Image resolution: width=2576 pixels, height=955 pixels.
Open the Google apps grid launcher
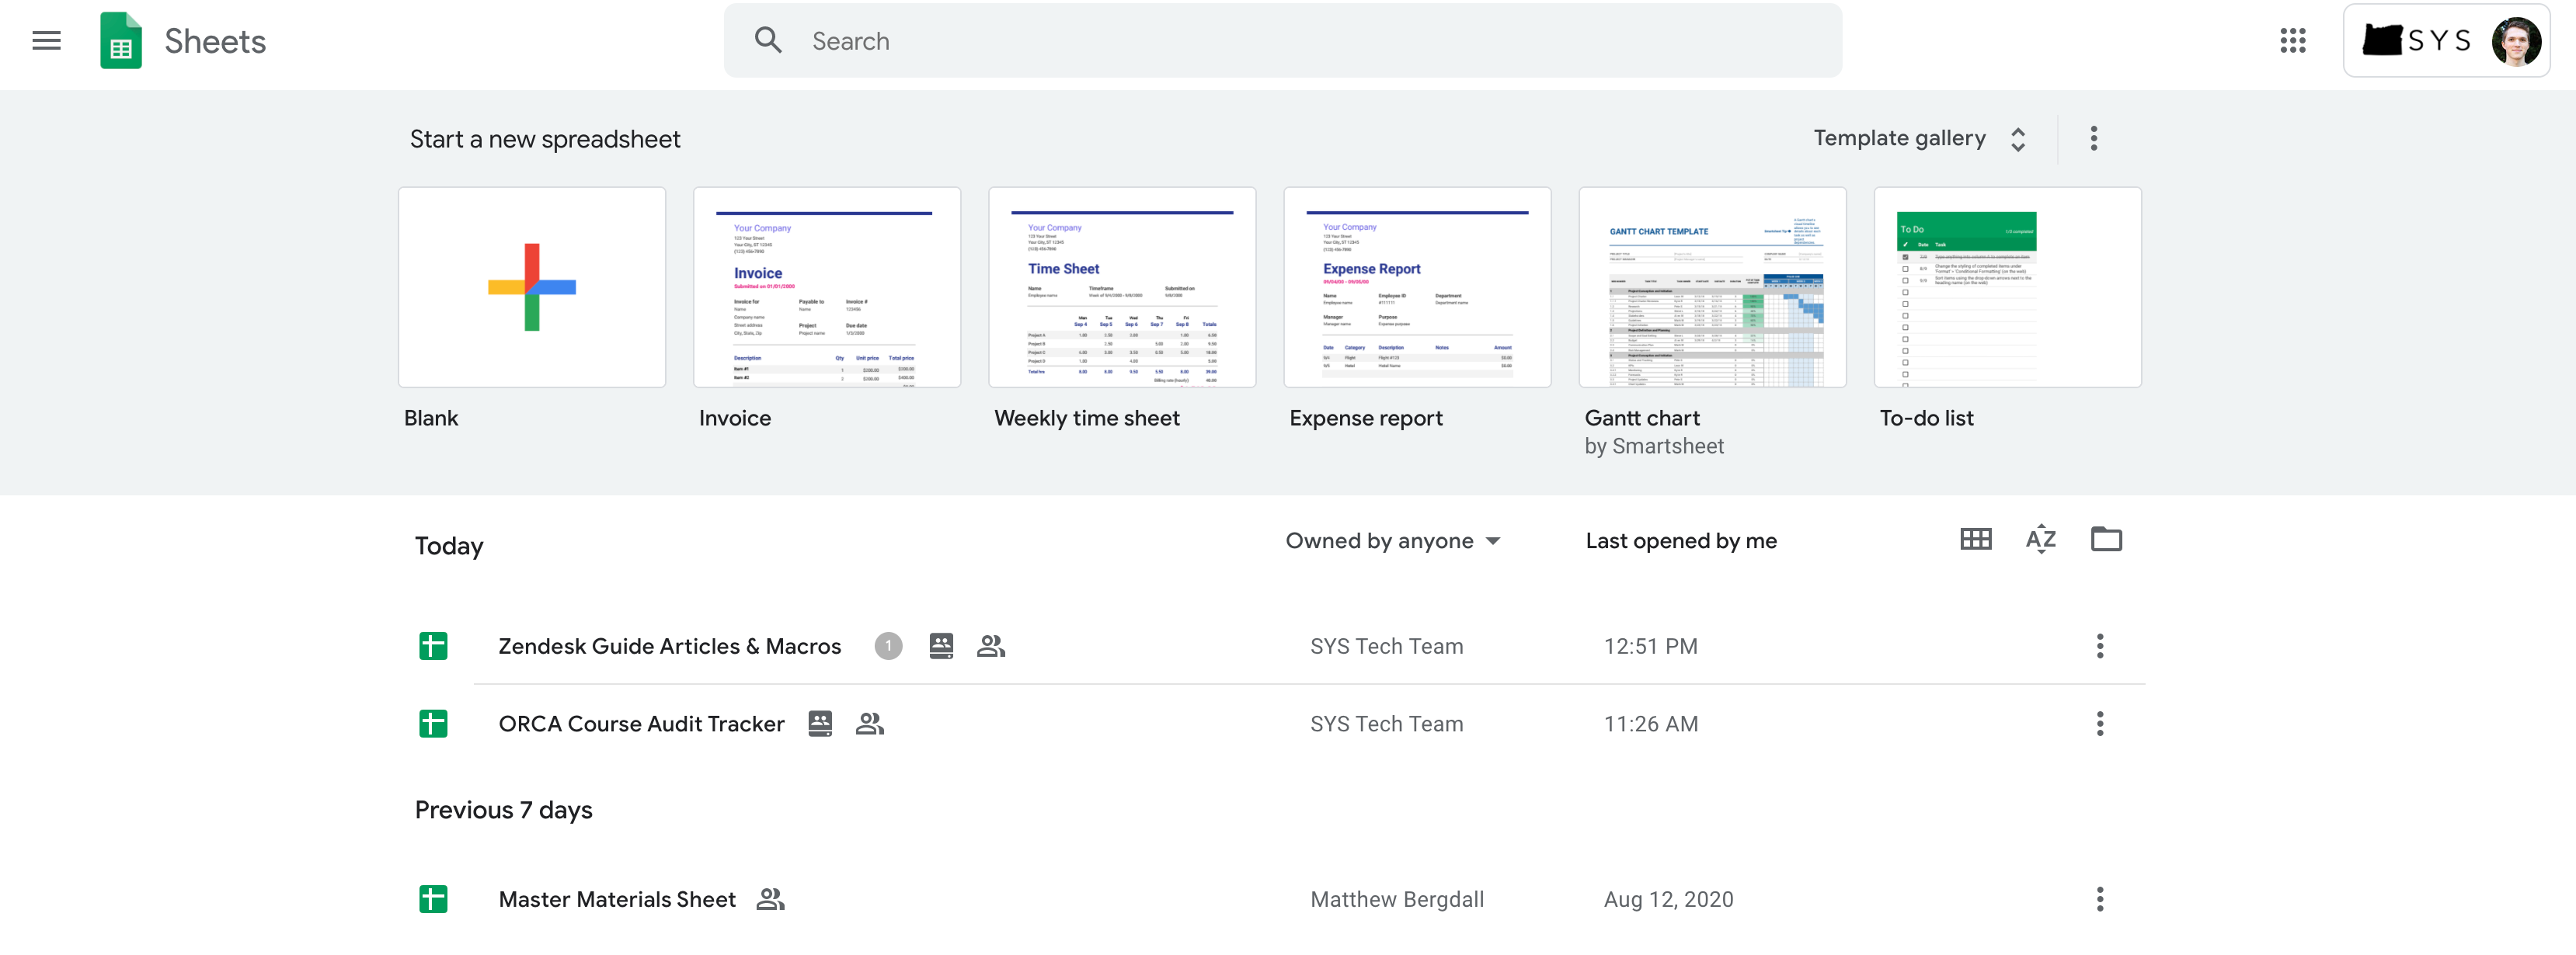click(x=2292, y=41)
